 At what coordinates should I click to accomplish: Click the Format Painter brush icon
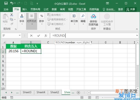point(12,24)
